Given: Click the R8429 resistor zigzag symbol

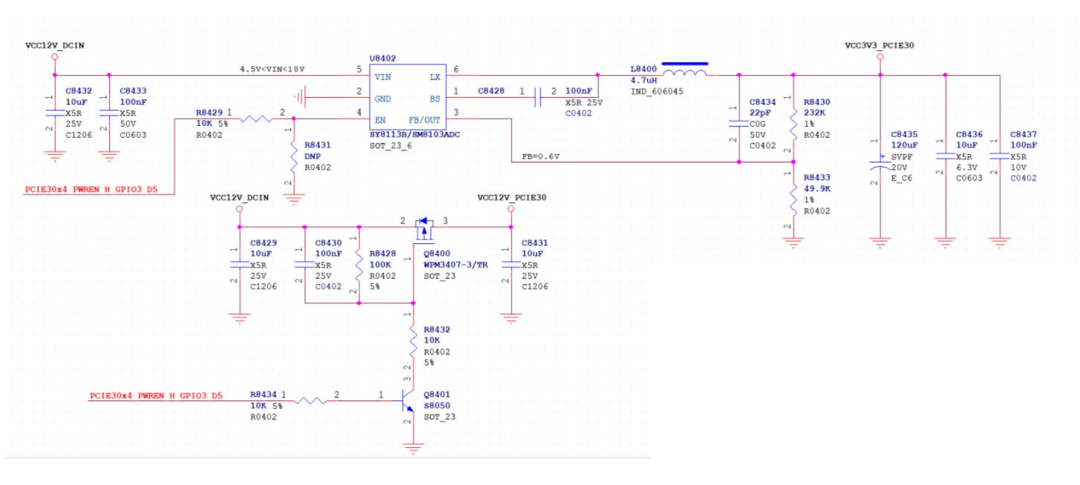Looking at the screenshot, I should [x=258, y=119].
